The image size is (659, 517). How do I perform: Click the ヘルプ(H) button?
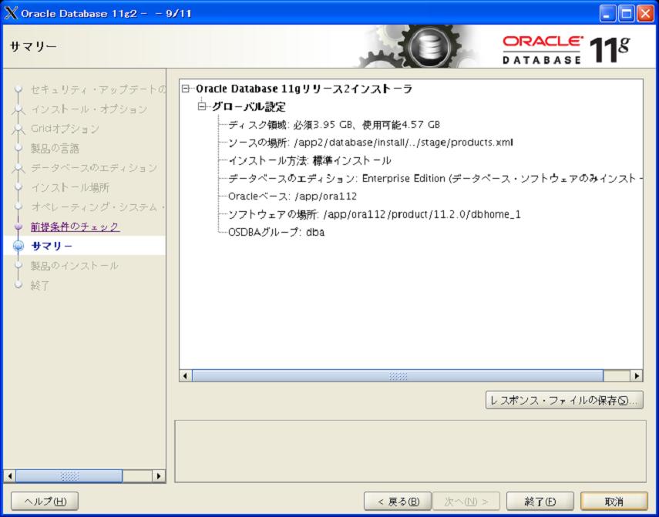[45, 502]
